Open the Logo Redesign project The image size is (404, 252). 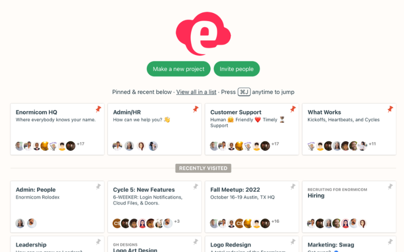(231, 245)
